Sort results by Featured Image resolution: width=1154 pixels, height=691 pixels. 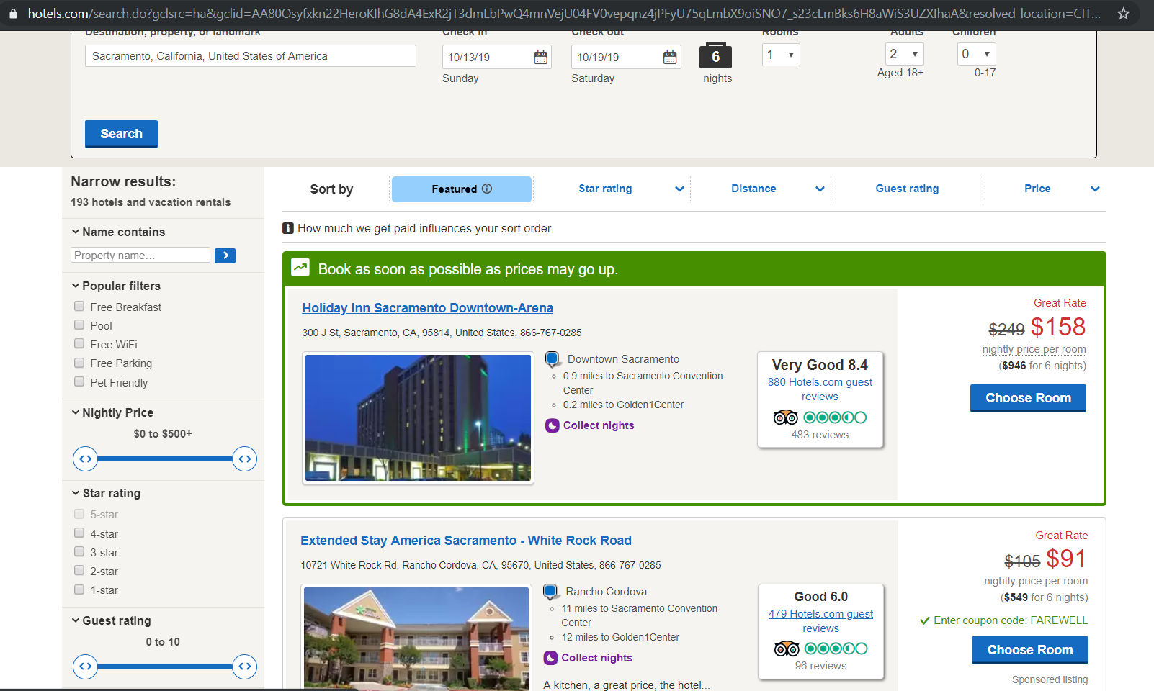pos(462,189)
